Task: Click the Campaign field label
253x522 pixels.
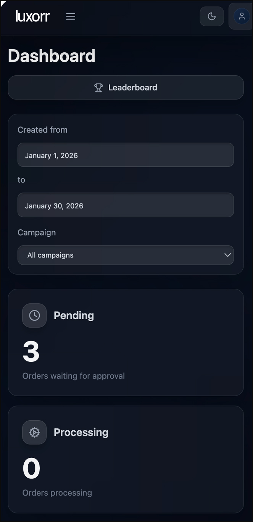Action: (37, 233)
